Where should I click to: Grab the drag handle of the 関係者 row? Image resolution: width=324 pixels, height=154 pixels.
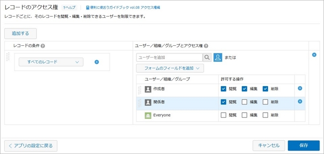coord(139,103)
